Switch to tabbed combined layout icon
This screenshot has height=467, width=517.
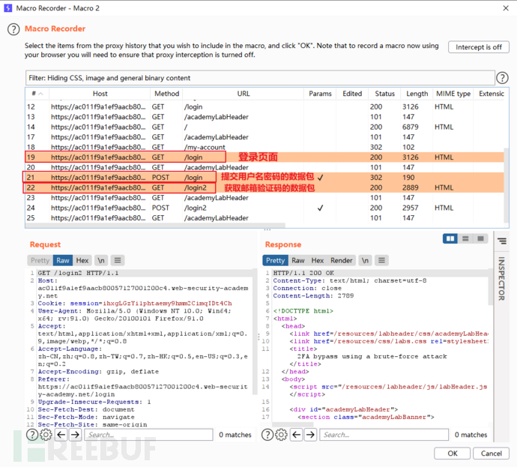coord(481,239)
